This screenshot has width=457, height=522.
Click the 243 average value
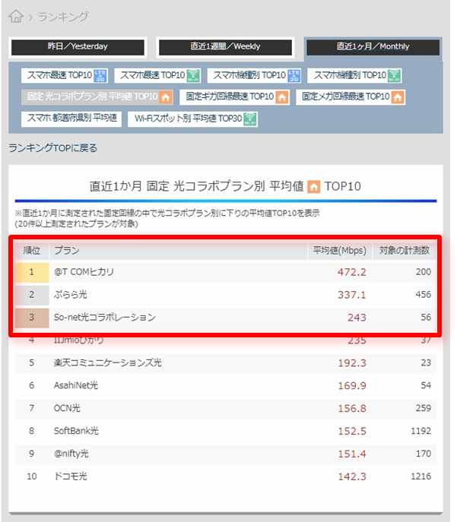[x=357, y=318]
